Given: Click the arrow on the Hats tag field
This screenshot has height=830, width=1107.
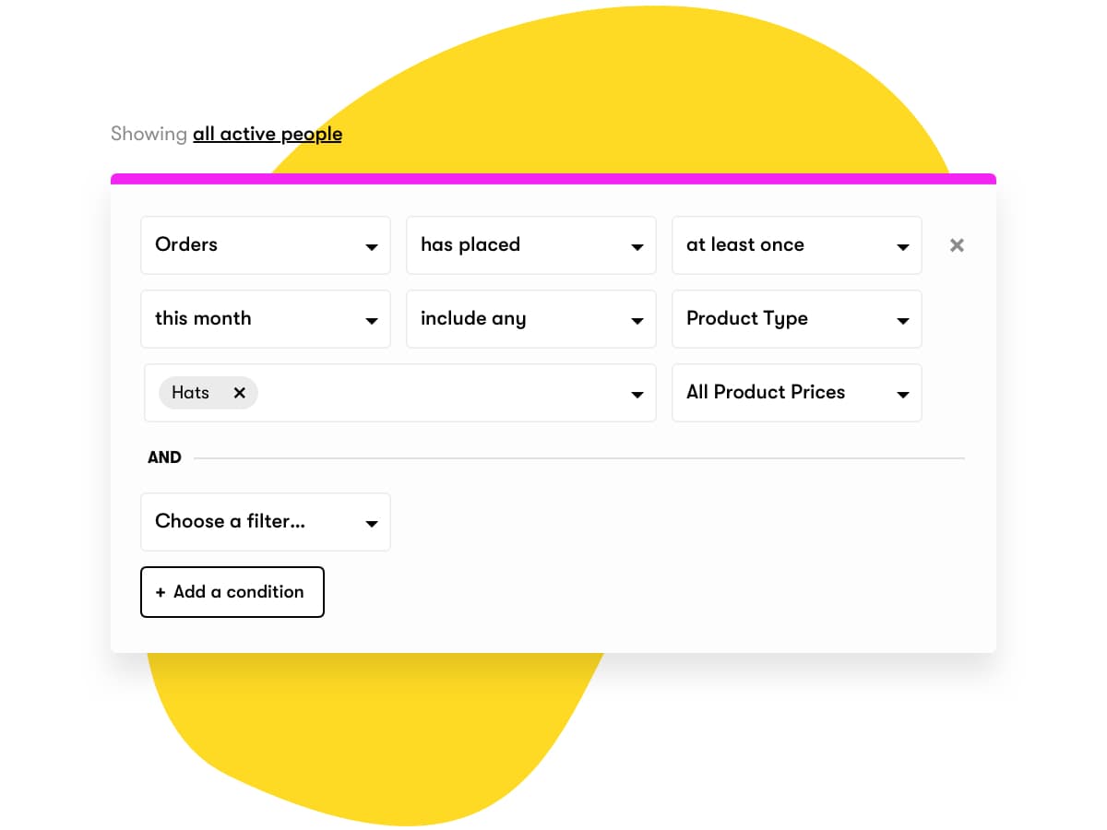Looking at the screenshot, I should [637, 395].
